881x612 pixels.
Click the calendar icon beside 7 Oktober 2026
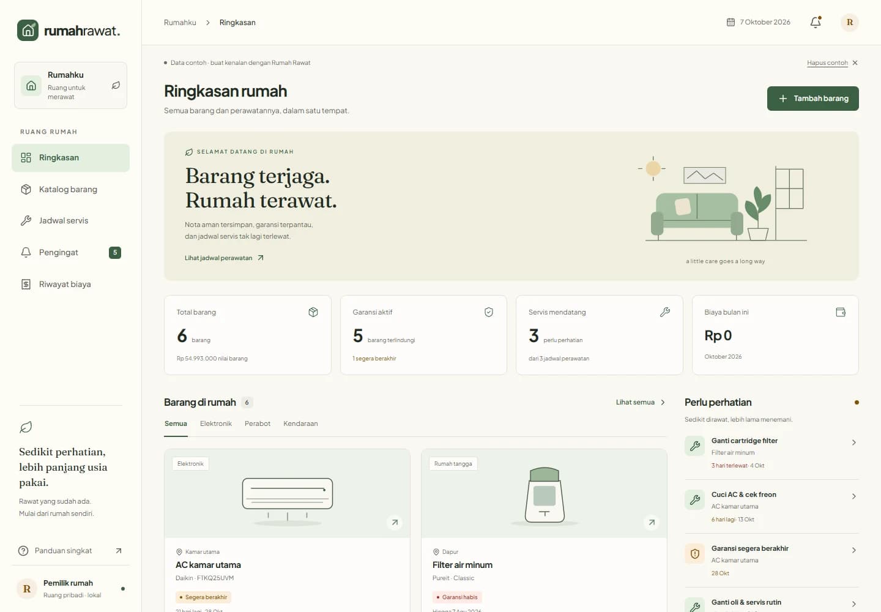[730, 22]
